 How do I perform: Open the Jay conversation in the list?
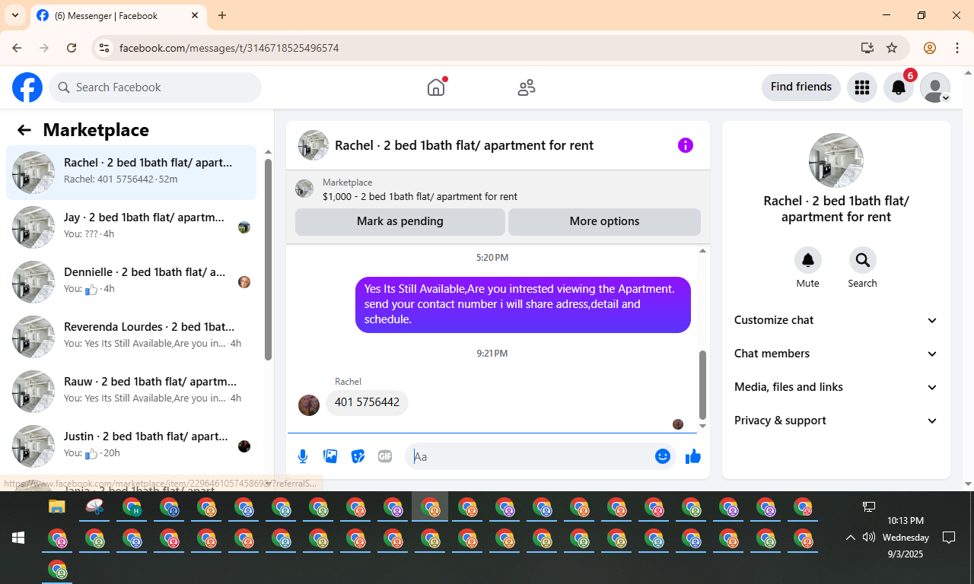pos(131,227)
